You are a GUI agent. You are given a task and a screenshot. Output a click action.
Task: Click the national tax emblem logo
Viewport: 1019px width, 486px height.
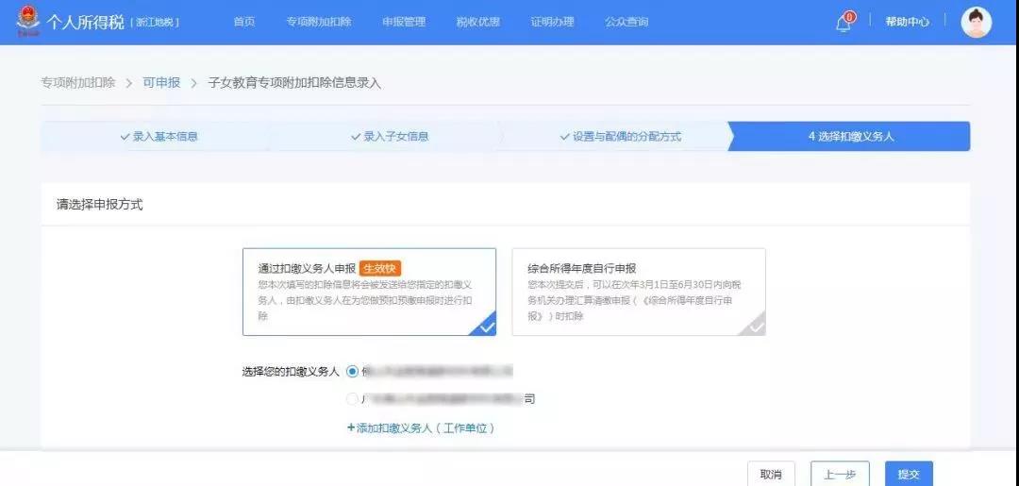point(28,22)
